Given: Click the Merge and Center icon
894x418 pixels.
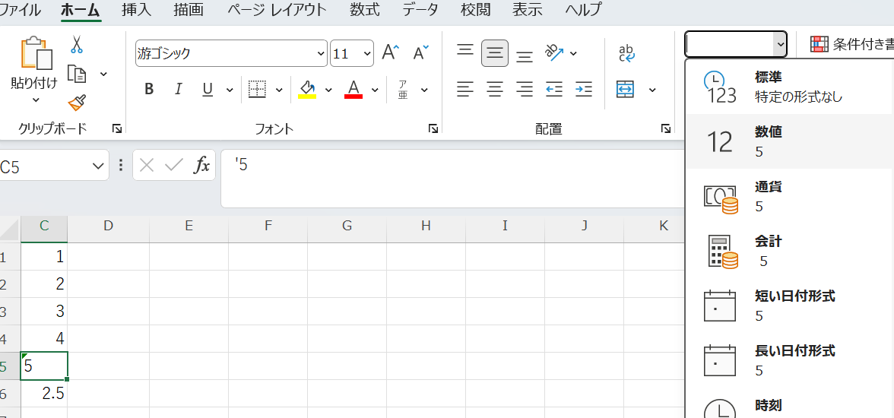Looking at the screenshot, I should (625, 90).
